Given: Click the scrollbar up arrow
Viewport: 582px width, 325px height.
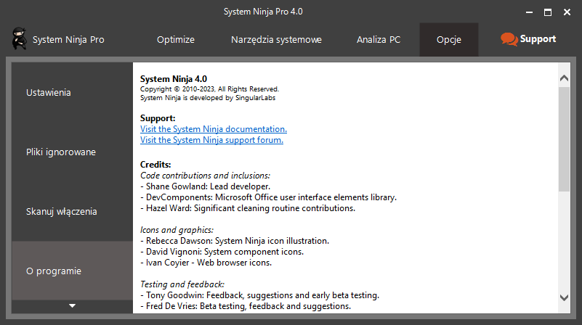Looking at the screenshot, I should tap(564, 78).
